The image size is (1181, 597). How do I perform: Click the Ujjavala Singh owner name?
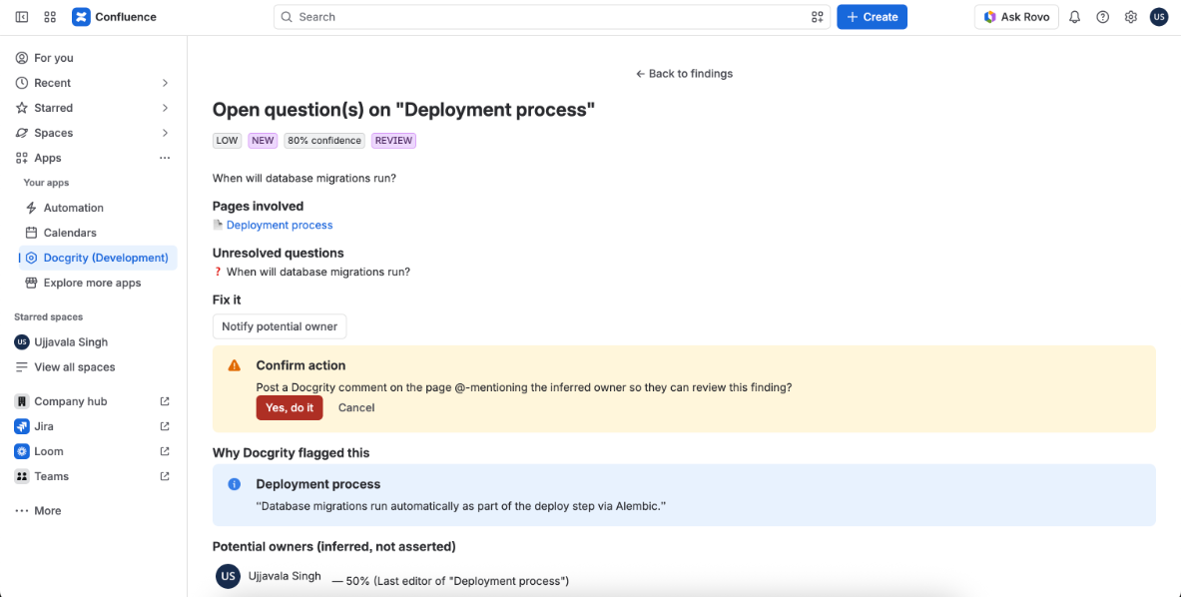pyautogui.click(x=285, y=576)
